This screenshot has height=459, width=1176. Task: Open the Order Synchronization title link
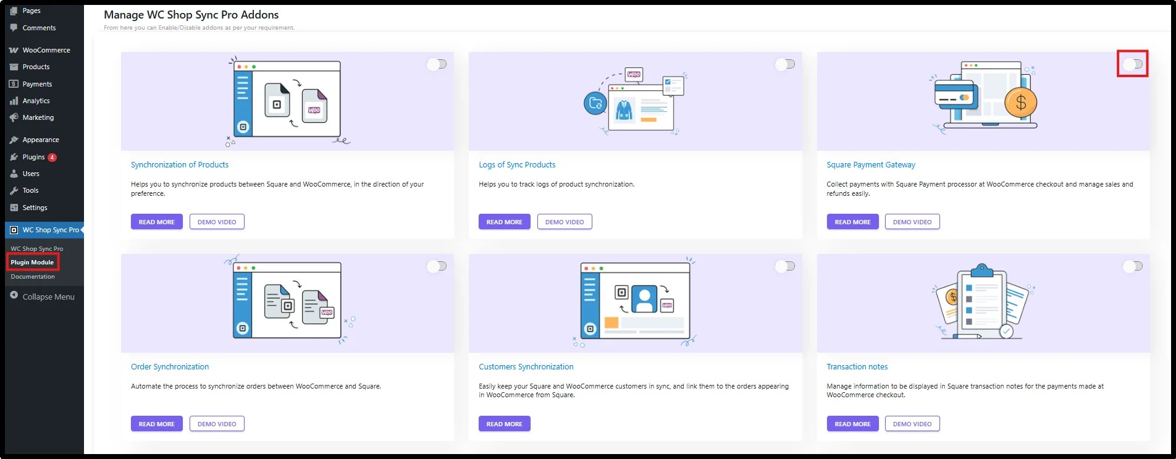170,367
